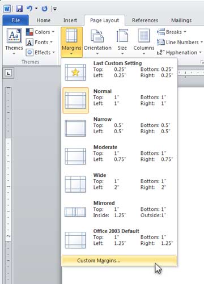Open Custom Margins dialog
Image resolution: width=204 pixels, height=284 pixels.
pos(119,261)
